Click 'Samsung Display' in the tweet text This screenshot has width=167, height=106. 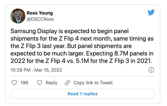click(34, 31)
